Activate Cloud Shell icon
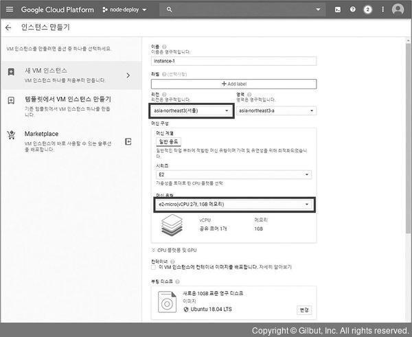The image size is (412, 337). point(338,10)
